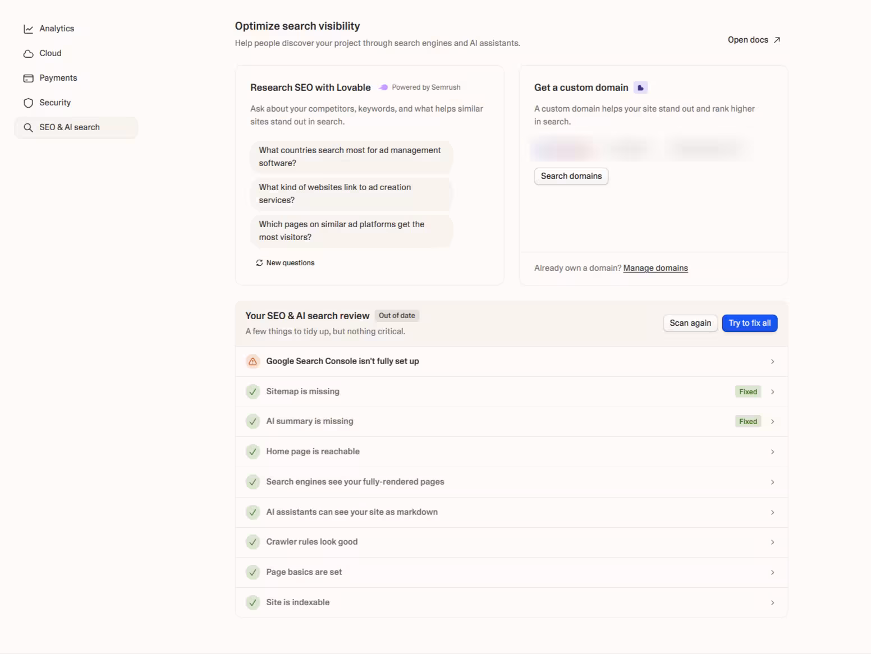Click the check icon for Crawler rules look good
This screenshot has width=871, height=654.
point(253,542)
